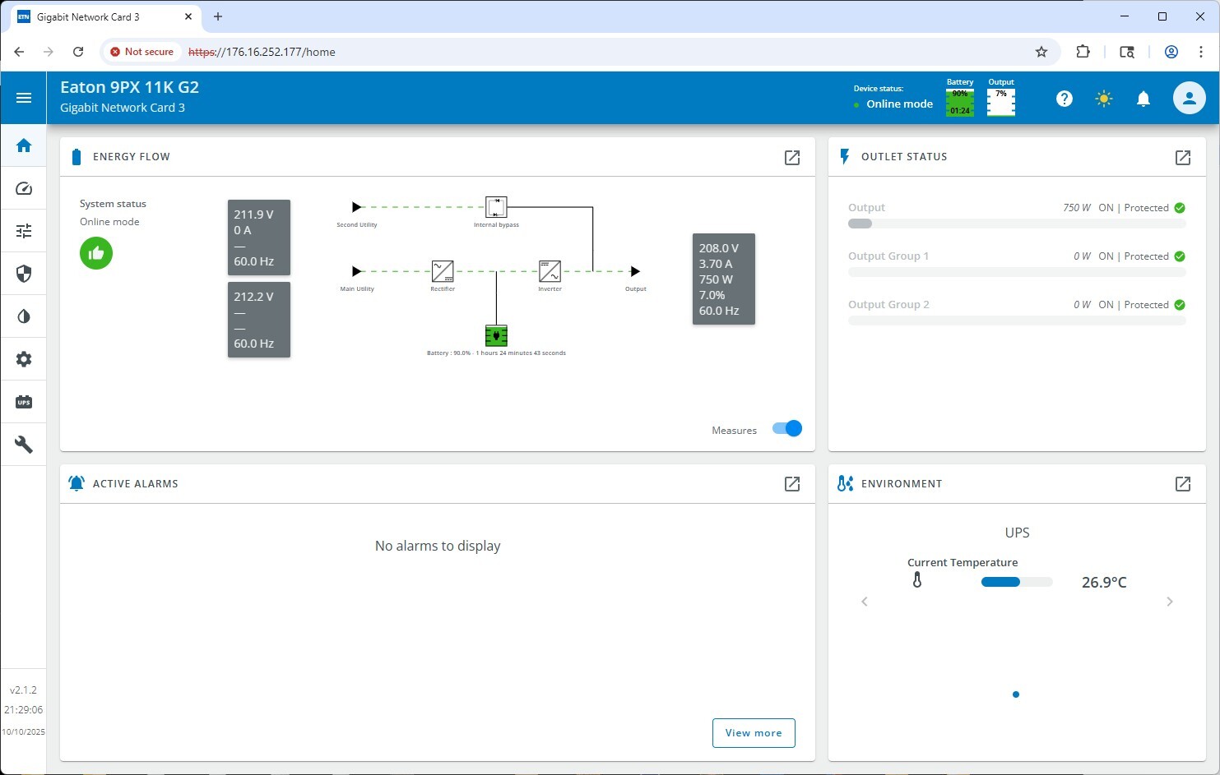Toggle the light theme sun icon
This screenshot has height=775, width=1220.
(1103, 99)
